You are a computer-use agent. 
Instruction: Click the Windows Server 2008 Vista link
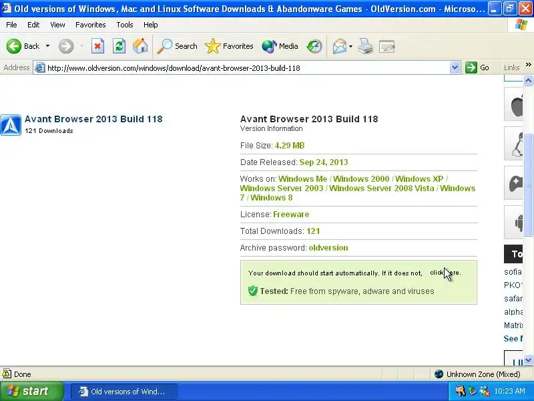(382, 188)
